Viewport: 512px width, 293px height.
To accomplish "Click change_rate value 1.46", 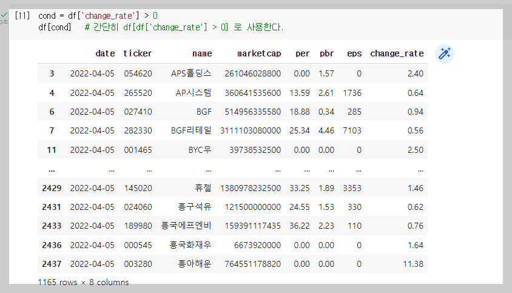I will (416, 188).
